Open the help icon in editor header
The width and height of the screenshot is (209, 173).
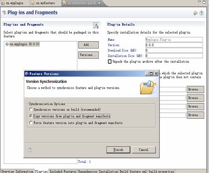[201, 13]
